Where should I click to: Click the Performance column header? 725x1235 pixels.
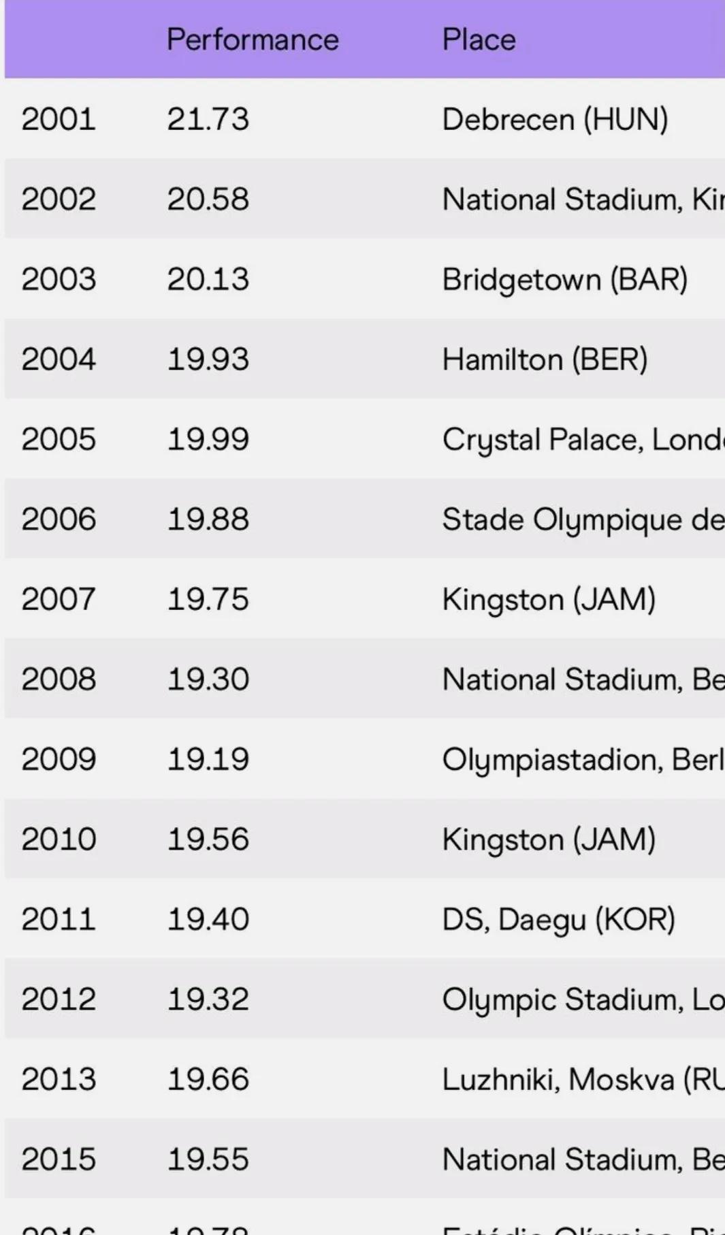click(253, 39)
